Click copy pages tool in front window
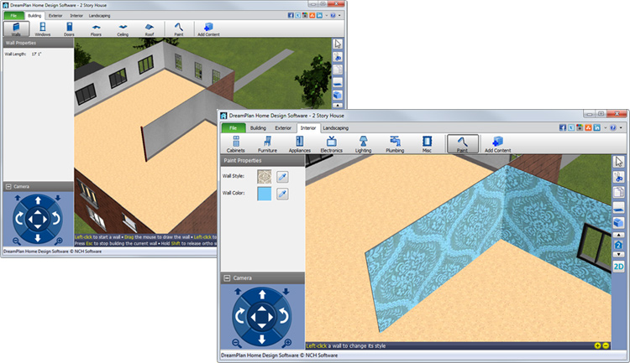 pos(619,192)
